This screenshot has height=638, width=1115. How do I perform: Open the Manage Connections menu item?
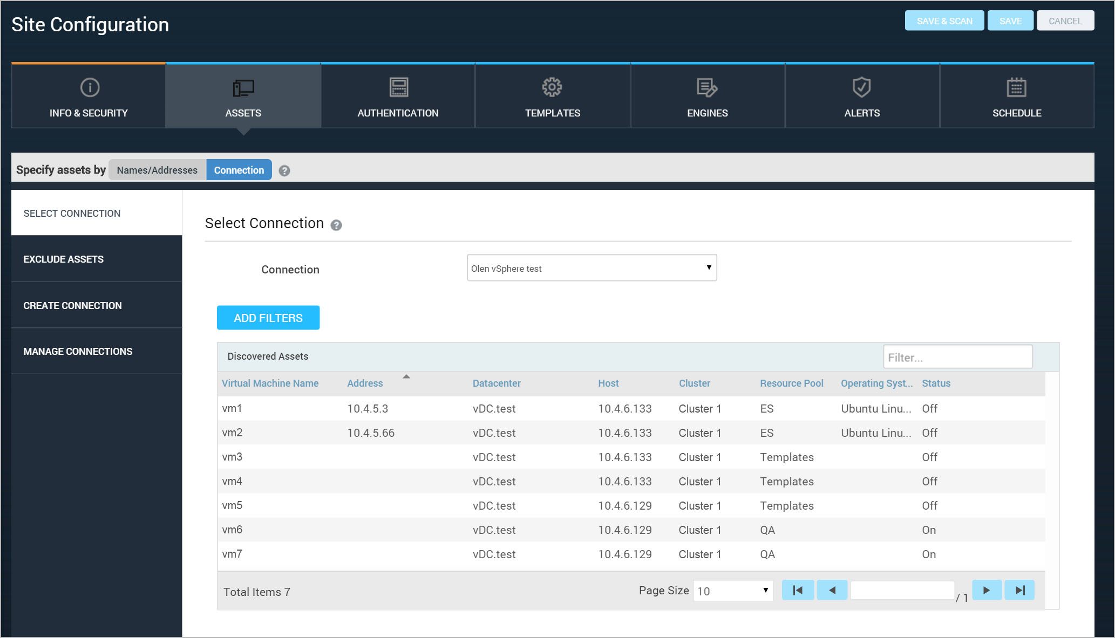[x=78, y=352]
